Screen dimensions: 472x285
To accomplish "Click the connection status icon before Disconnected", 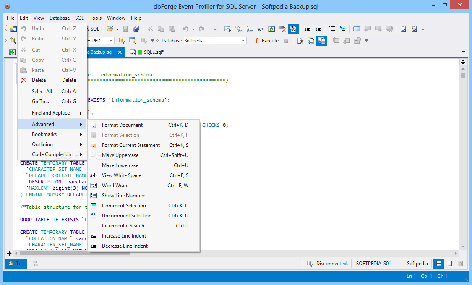I will tap(310, 264).
